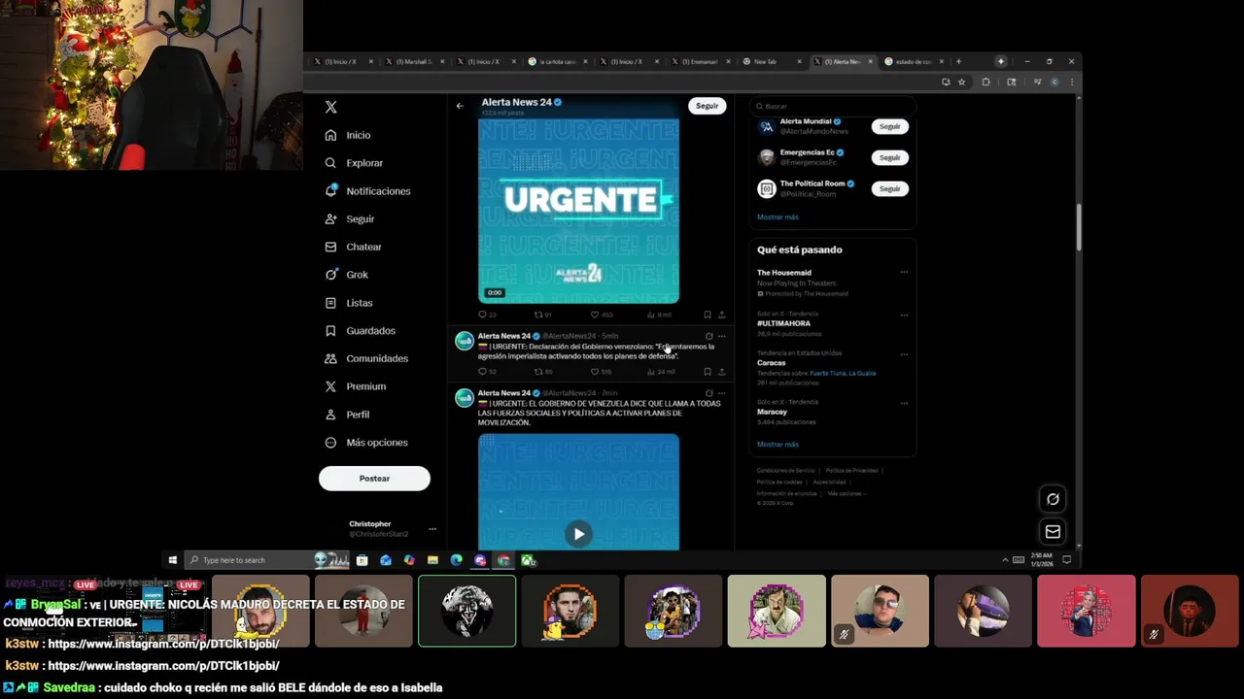Click the X logo in the sidebar

tap(331, 107)
